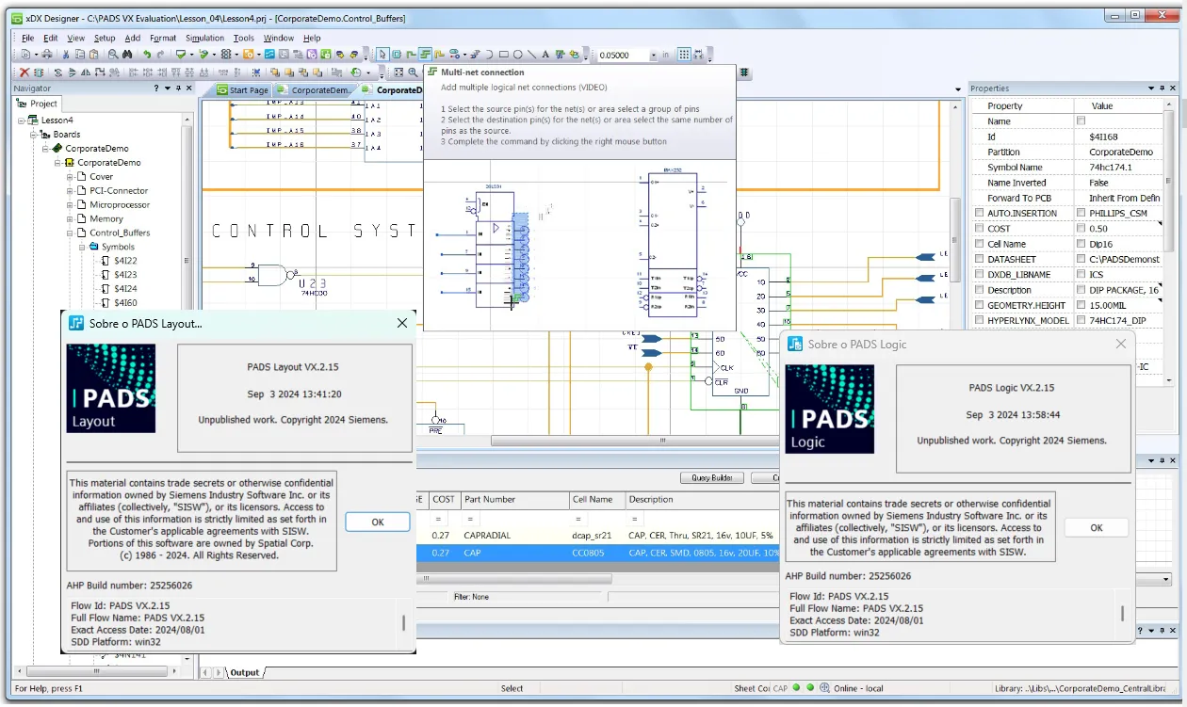Toggle the Name property checkbox

tap(1081, 121)
